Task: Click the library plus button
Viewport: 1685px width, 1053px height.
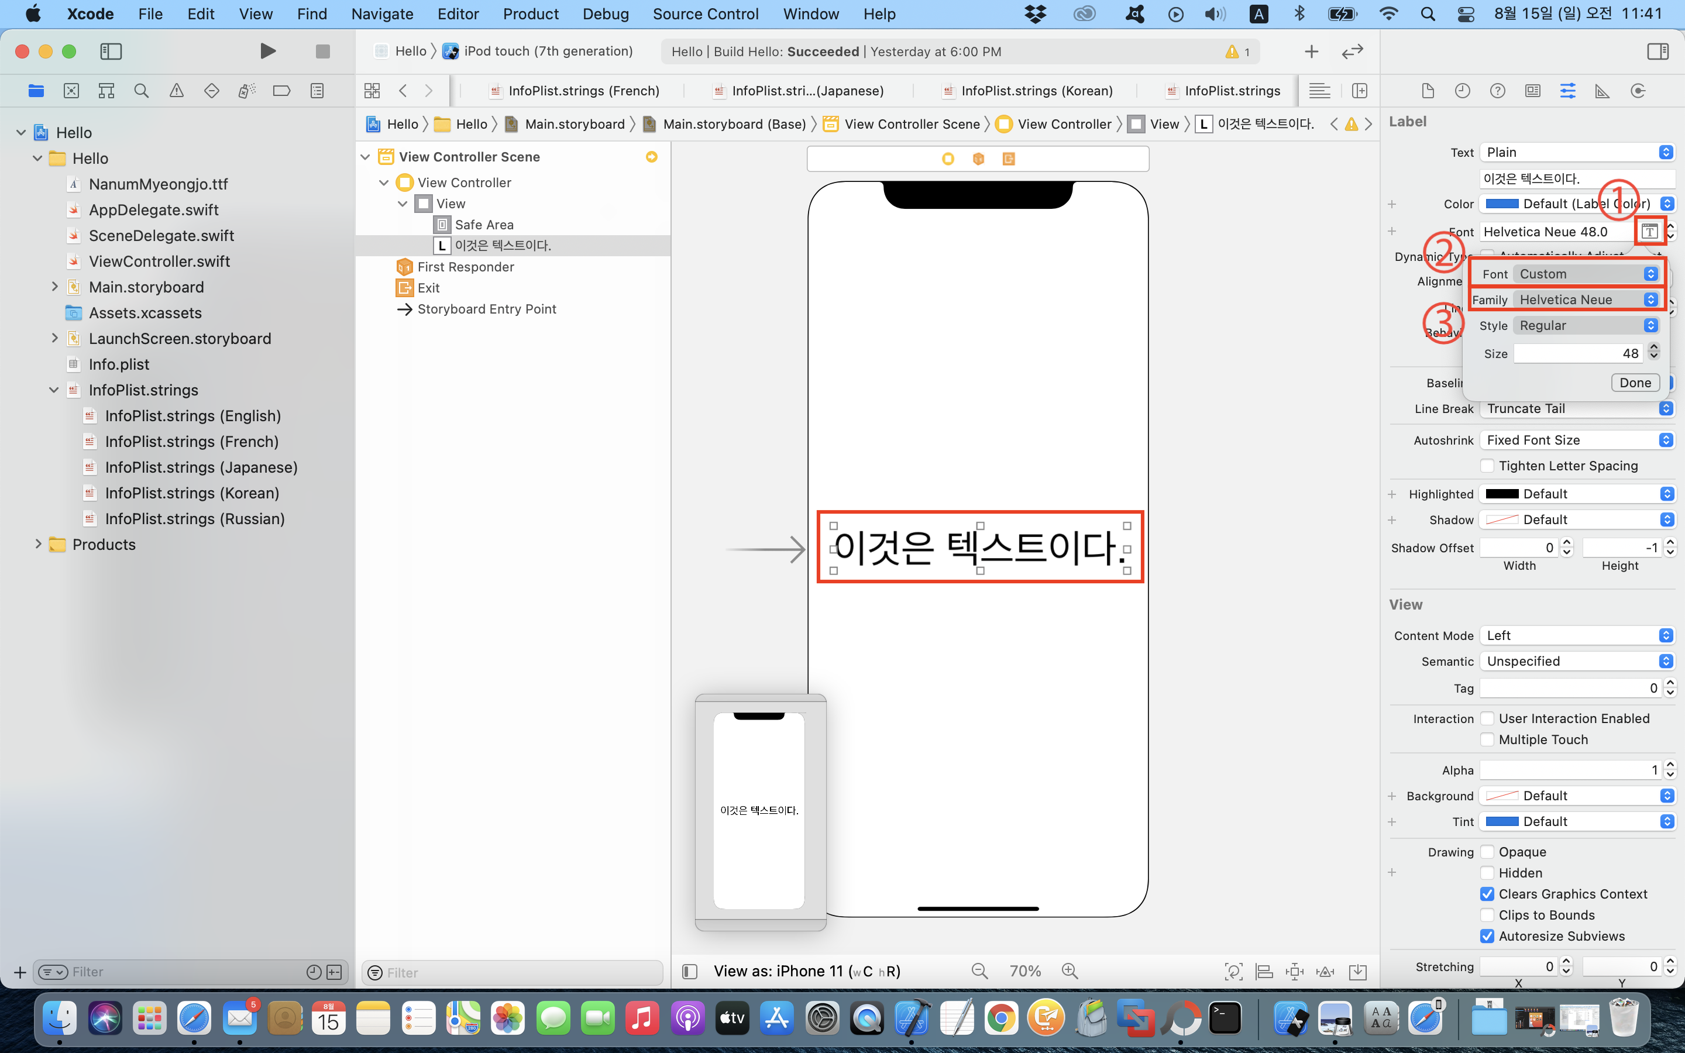Action: click(1311, 51)
